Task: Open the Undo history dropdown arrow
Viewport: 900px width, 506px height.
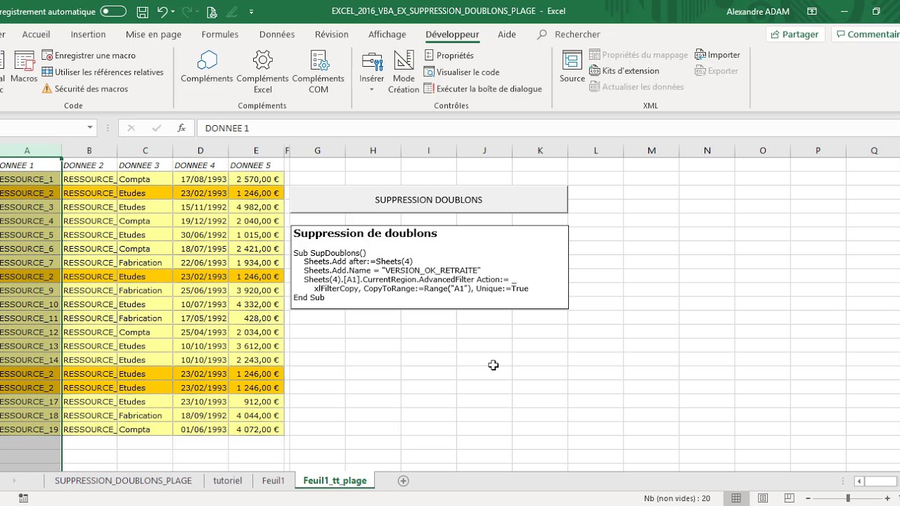Action: pos(174,11)
